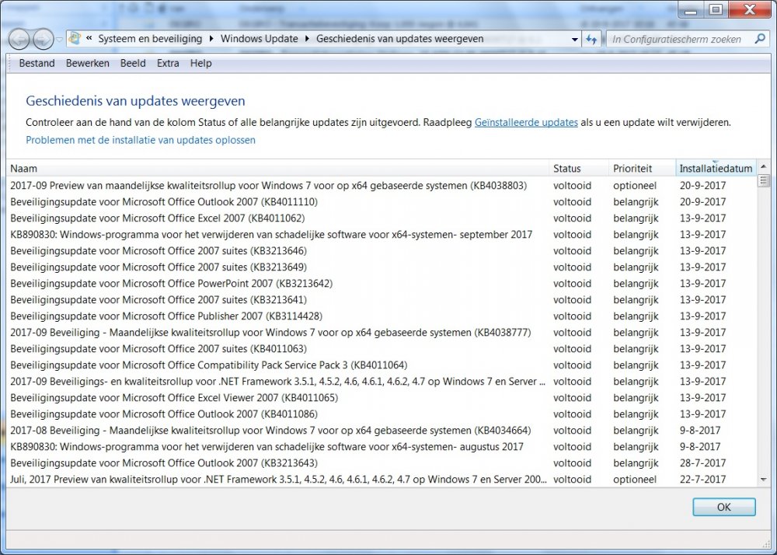Image resolution: width=777 pixels, height=555 pixels.
Task: Click the Forward navigation arrow
Action: pos(44,39)
